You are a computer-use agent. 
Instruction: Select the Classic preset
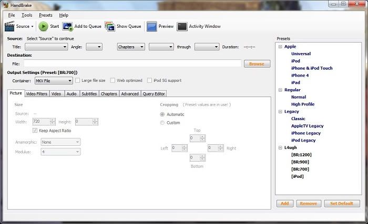click(298, 119)
